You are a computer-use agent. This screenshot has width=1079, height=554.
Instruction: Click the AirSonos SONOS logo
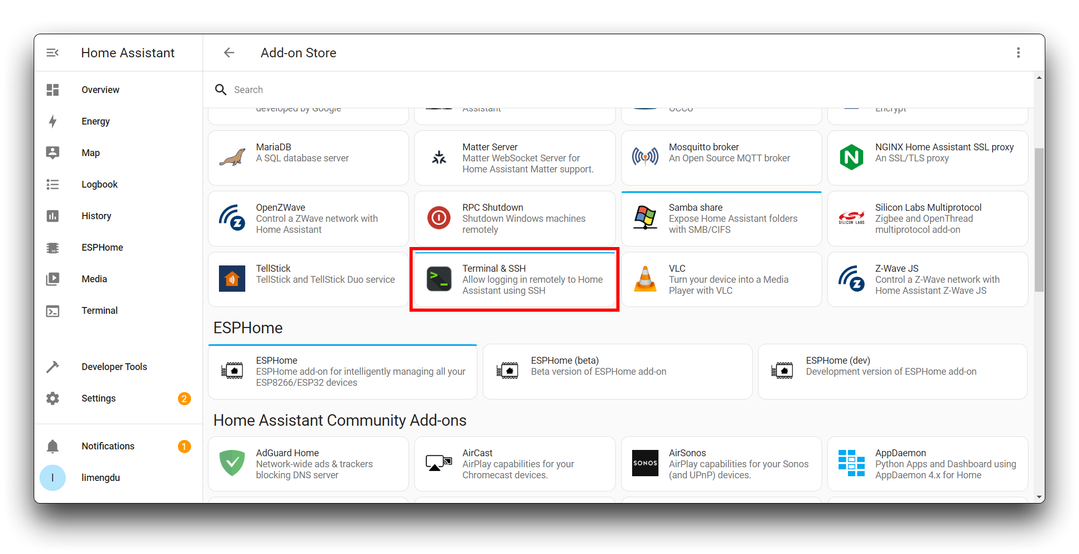[645, 463]
